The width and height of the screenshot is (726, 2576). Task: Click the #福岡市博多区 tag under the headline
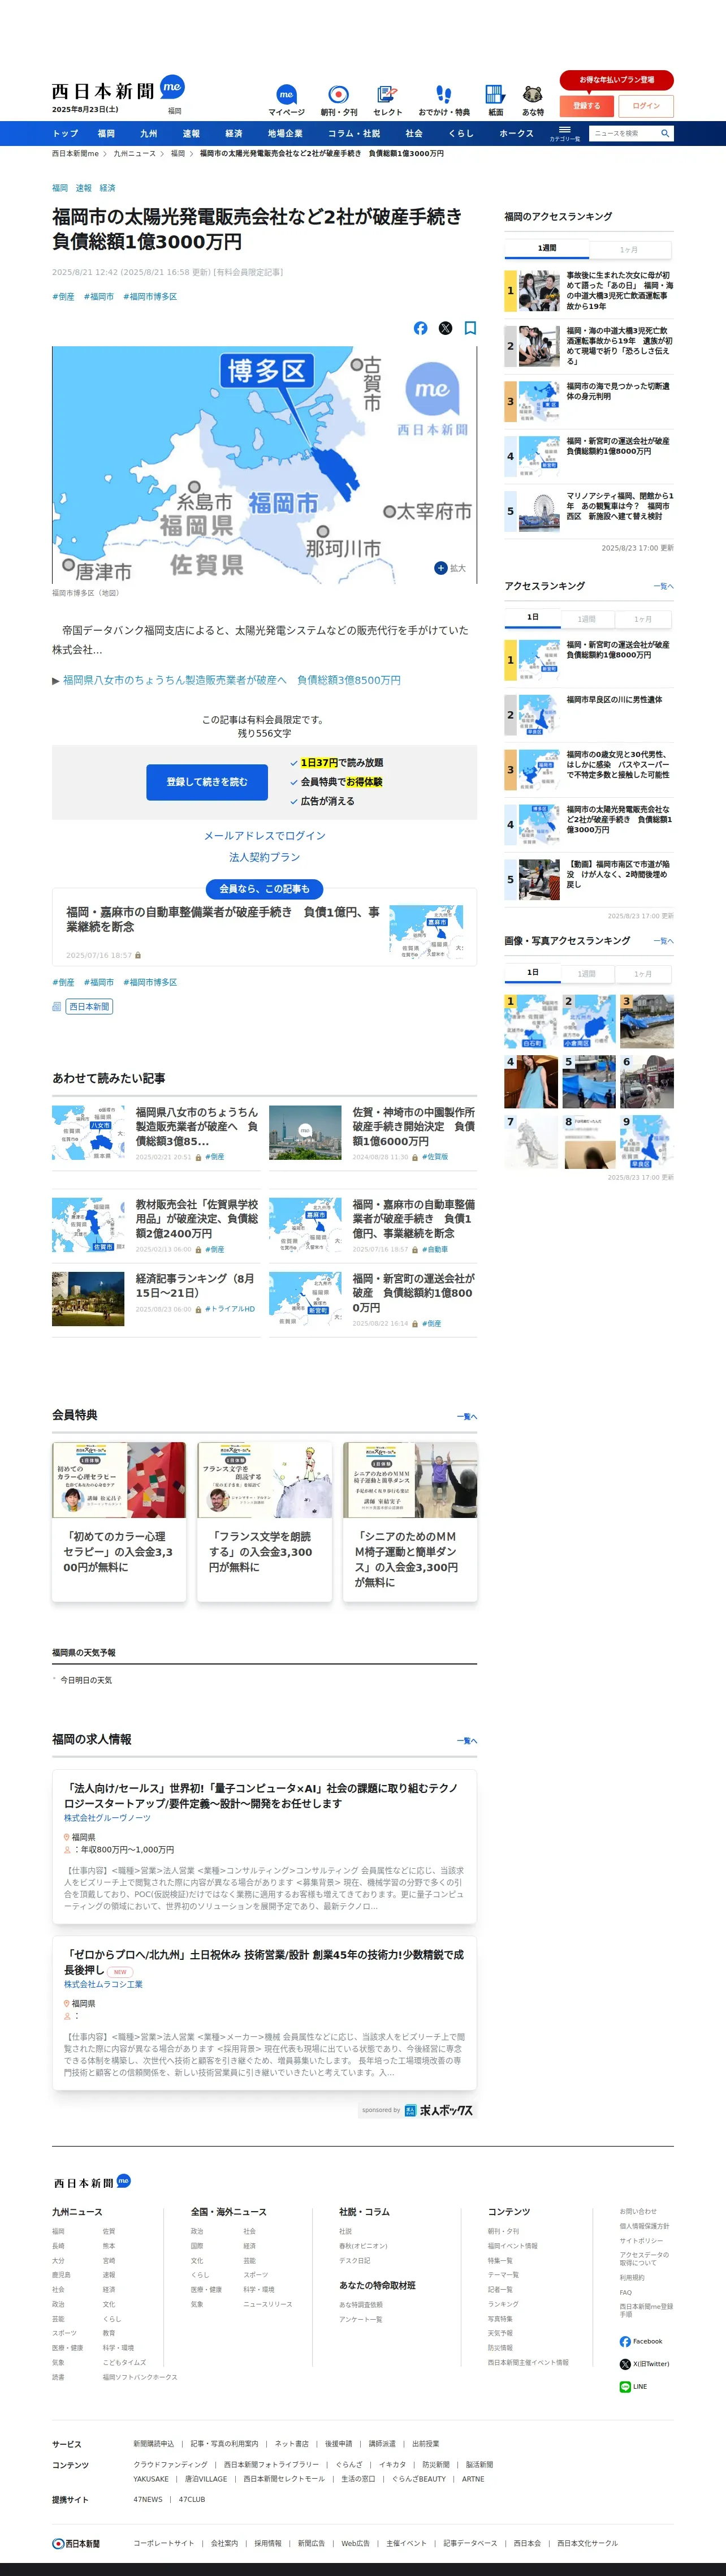[150, 297]
